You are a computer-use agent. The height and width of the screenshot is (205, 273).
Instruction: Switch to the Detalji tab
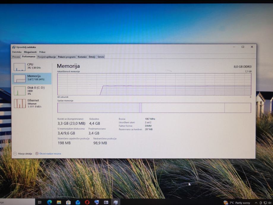[92, 57]
